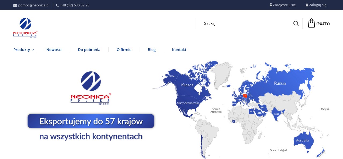This screenshot has height=159, width=343.
Task: Click the padlock icon next to Zarejestruj się
Action: pyautogui.click(x=271, y=5)
